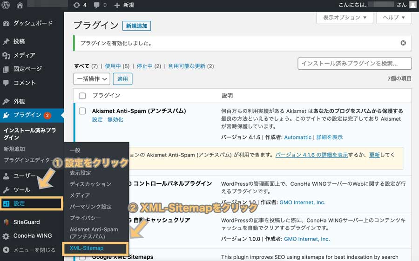
Task: Click Akismet 詳細を表示 link
Action: coord(330,137)
